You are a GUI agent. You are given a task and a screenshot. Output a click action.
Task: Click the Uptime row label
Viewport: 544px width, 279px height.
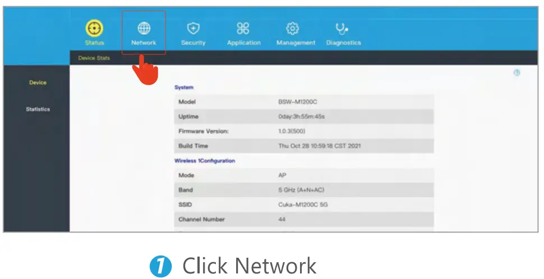click(188, 117)
